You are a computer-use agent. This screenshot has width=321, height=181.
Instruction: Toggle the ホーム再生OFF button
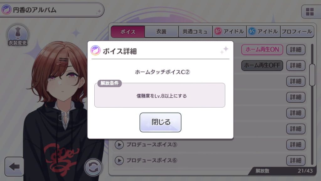[262, 66]
